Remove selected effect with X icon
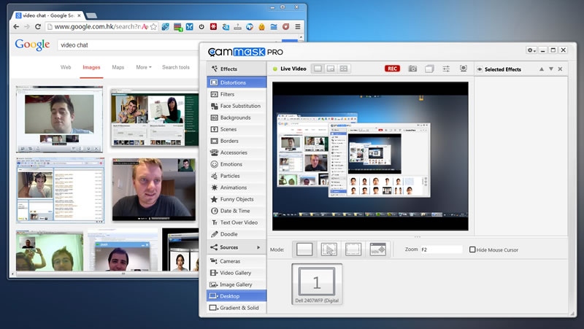 click(x=560, y=69)
